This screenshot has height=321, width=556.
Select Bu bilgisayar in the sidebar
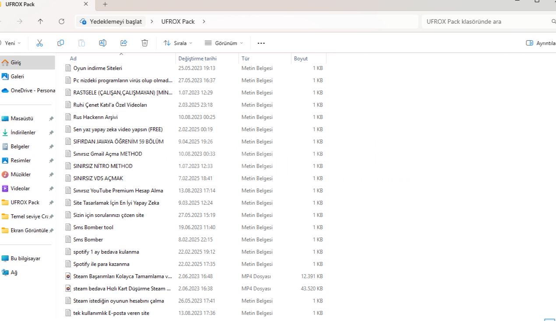(x=25, y=258)
